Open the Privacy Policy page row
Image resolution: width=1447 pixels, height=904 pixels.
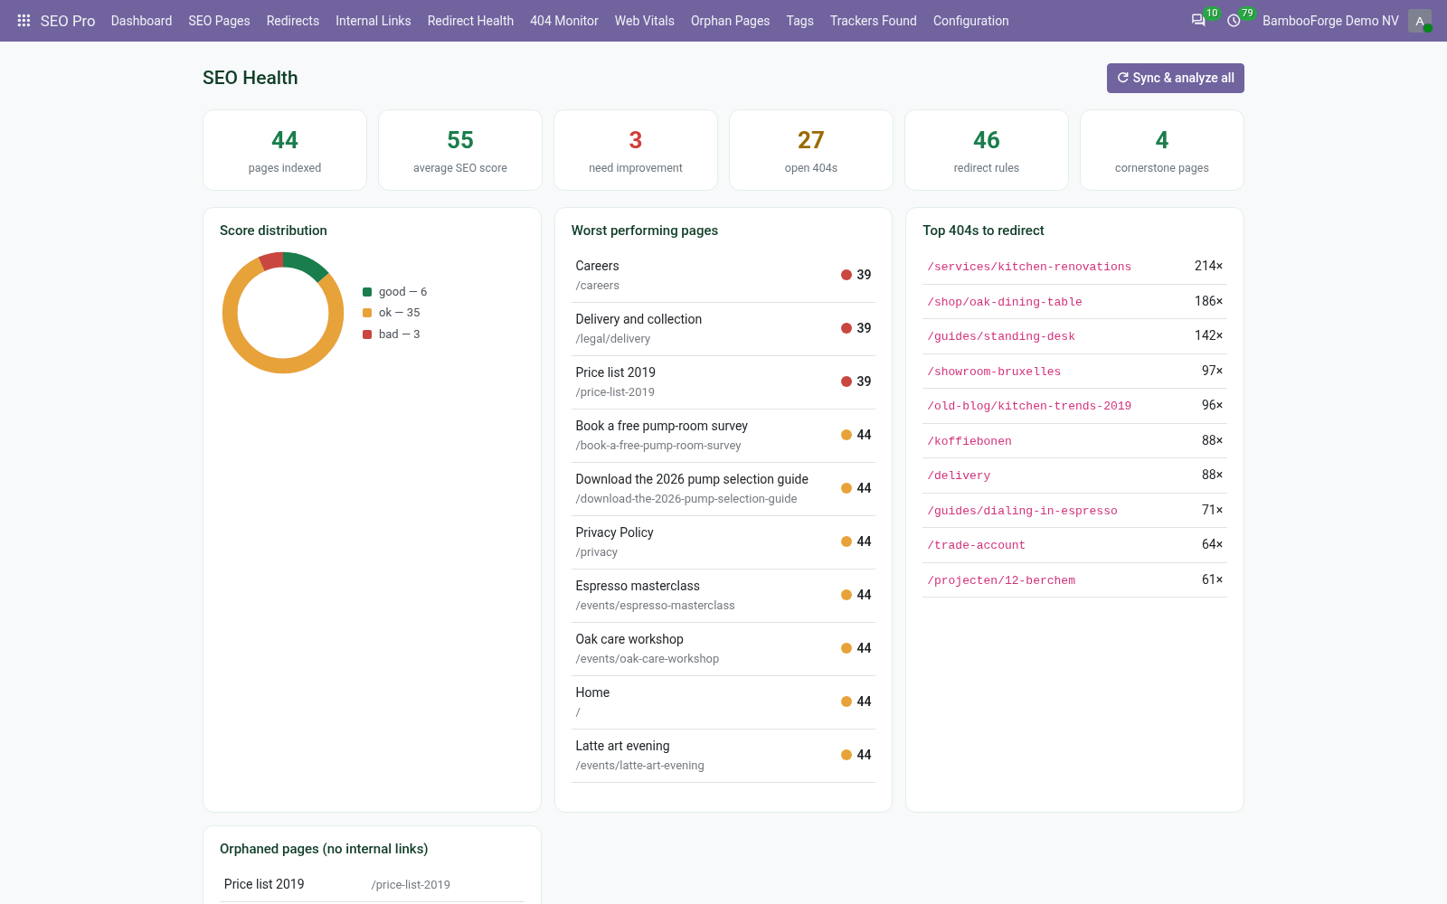pyautogui.click(x=723, y=542)
